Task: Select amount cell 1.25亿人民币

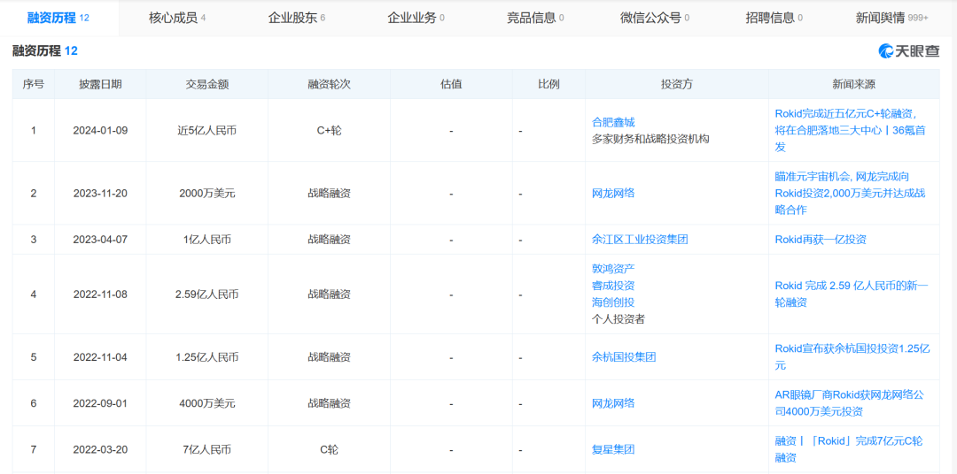Action: [206, 357]
